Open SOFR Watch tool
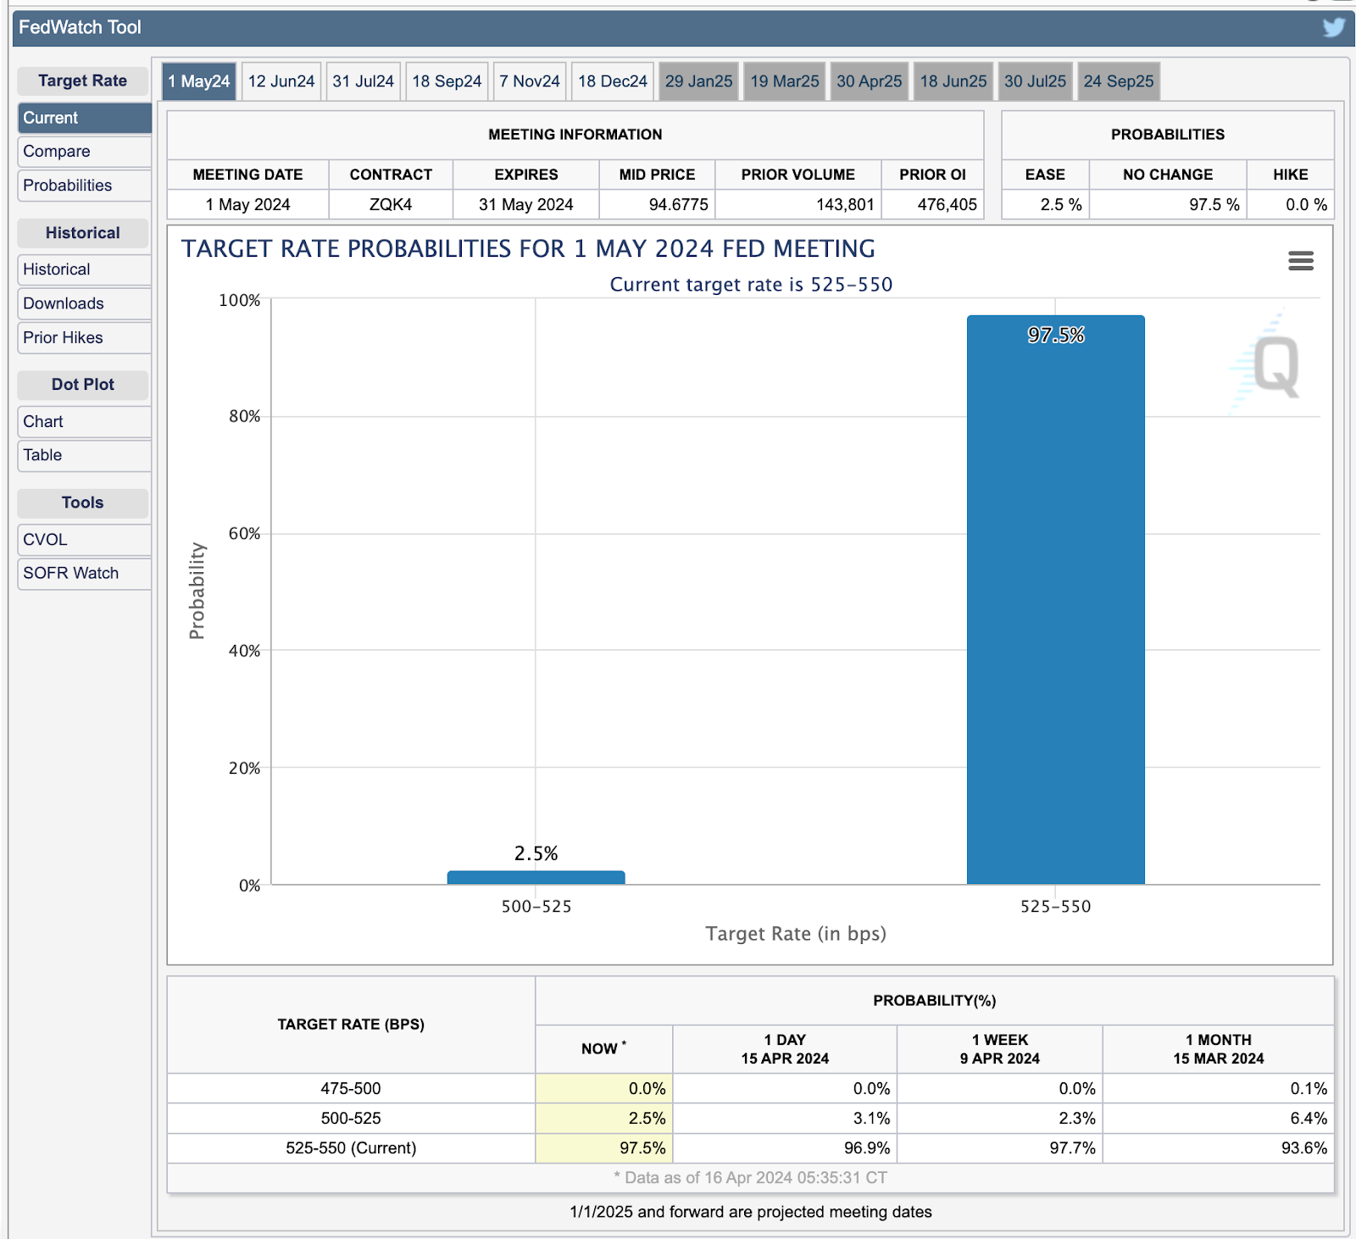1356x1239 pixels. coord(84,574)
